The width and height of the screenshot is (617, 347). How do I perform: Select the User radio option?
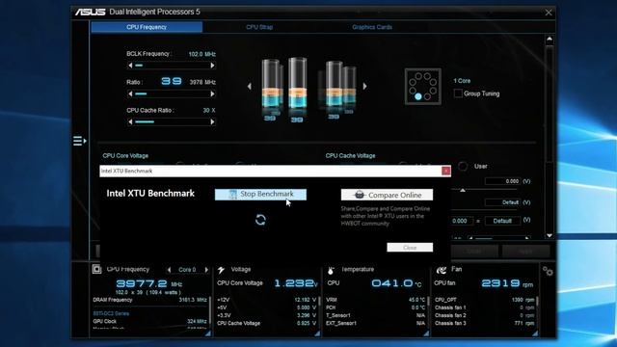[463, 167]
